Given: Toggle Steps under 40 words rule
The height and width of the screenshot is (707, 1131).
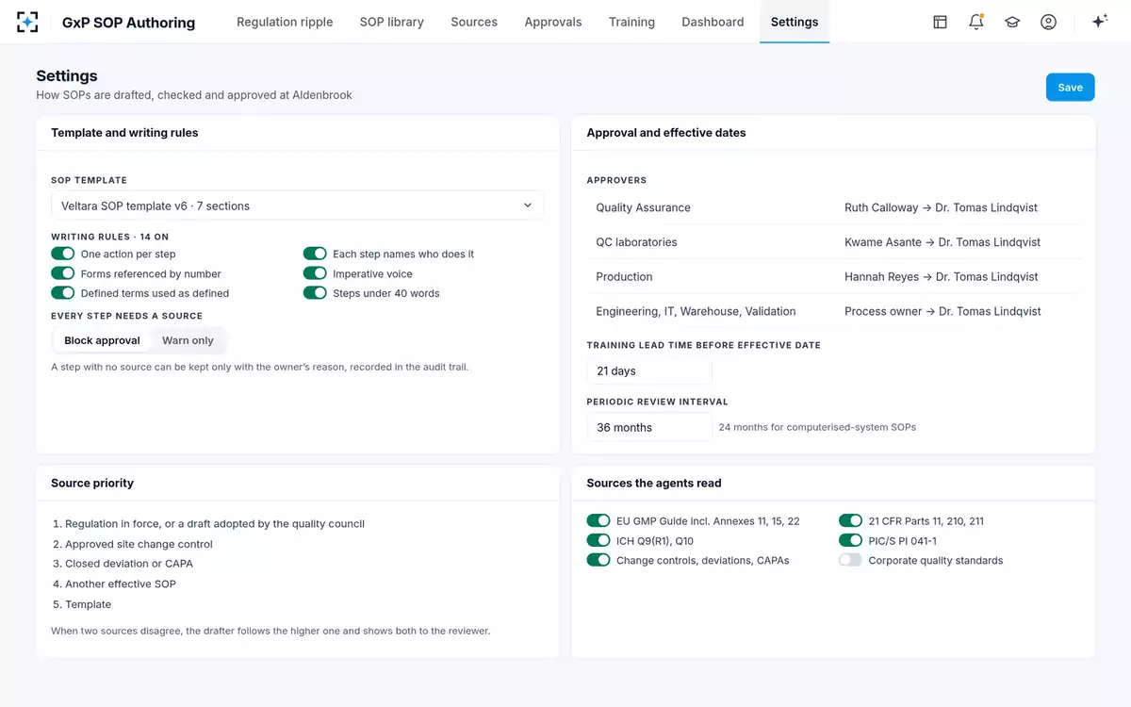Looking at the screenshot, I should pyautogui.click(x=315, y=293).
